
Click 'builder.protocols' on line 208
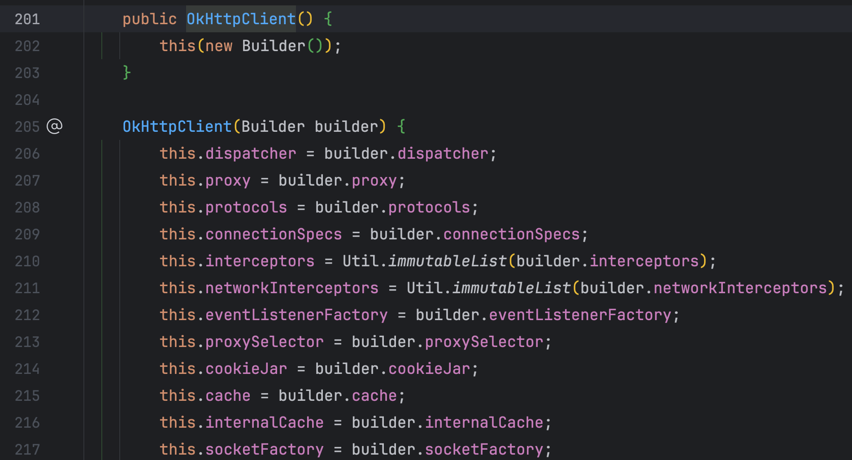pyautogui.click(x=392, y=207)
